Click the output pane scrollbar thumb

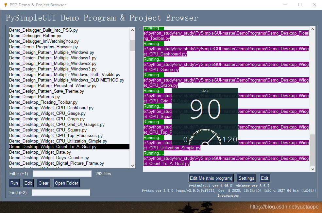(x=313, y=150)
